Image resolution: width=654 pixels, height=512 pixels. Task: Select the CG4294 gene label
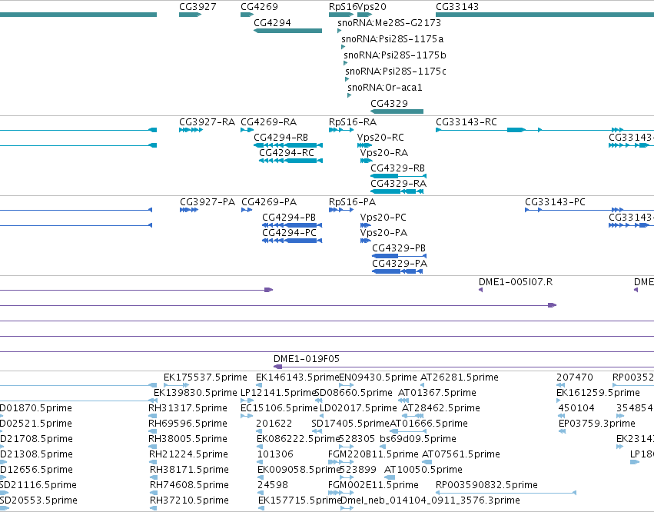point(272,22)
